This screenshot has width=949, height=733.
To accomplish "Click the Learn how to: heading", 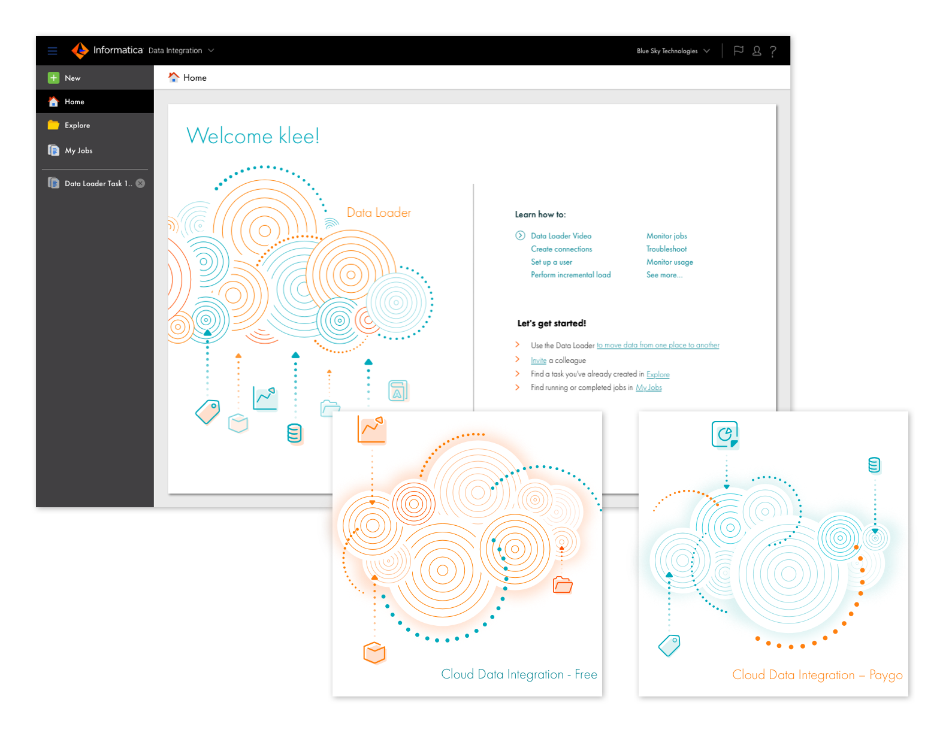I will click(540, 214).
